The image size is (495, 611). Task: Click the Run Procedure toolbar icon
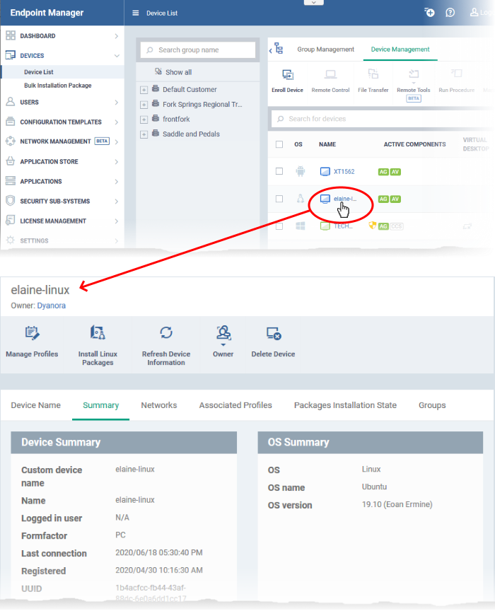(x=456, y=74)
